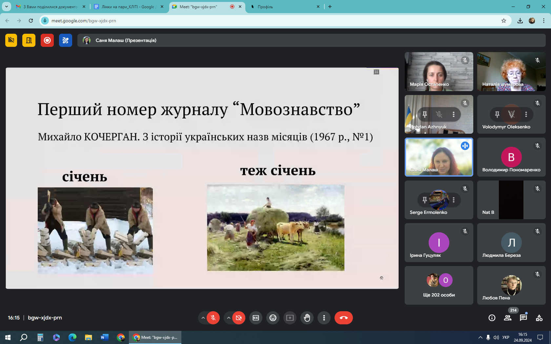The image size is (551, 344).
Task: Click the present screen icon
Action: pos(290,318)
